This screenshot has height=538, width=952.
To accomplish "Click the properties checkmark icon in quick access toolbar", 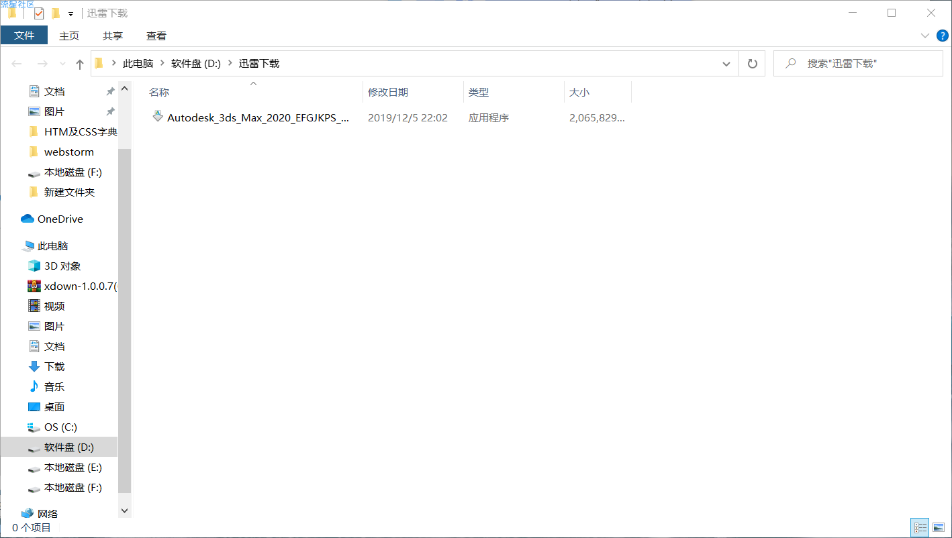I will click(39, 13).
